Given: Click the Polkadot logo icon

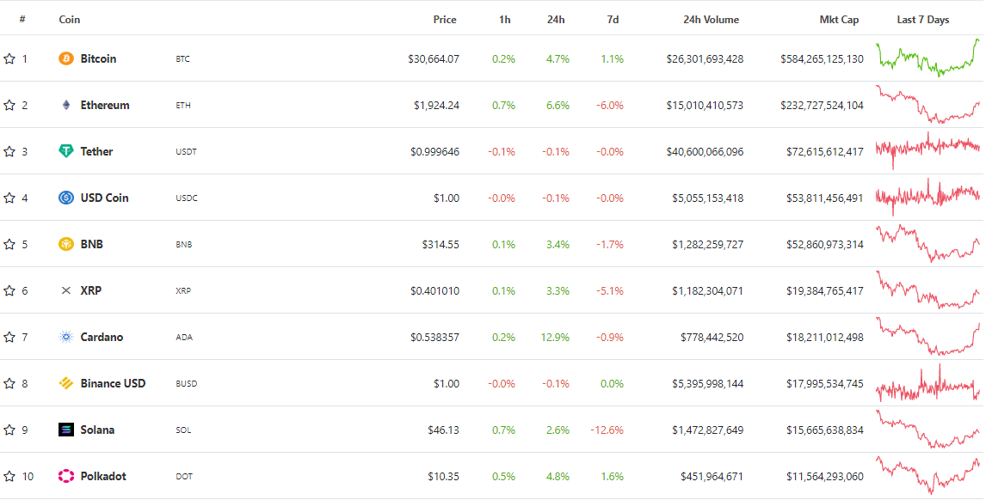Looking at the screenshot, I should pyautogui.click(x=65, y=476).
